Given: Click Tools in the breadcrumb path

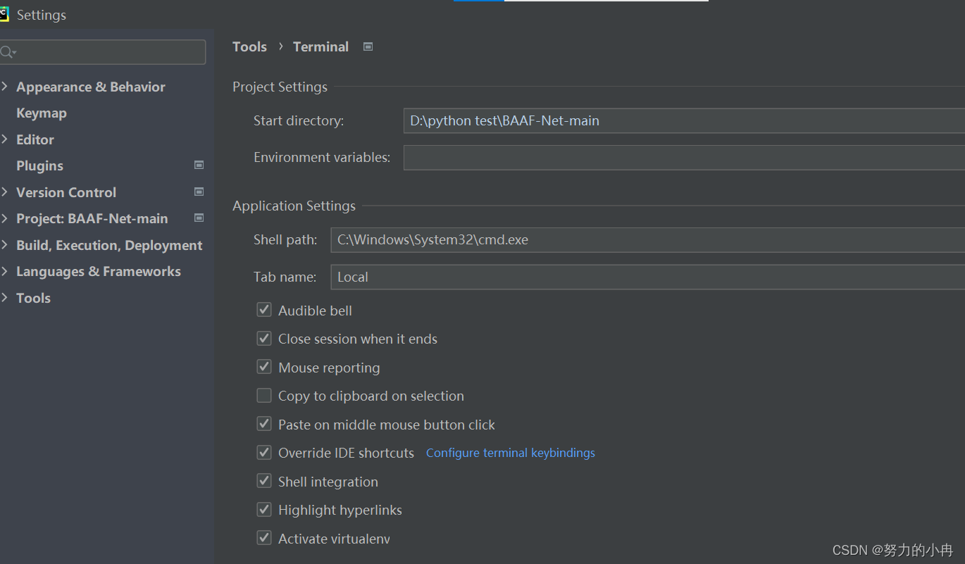Looking at the screenshot, I should click(249, 46).
